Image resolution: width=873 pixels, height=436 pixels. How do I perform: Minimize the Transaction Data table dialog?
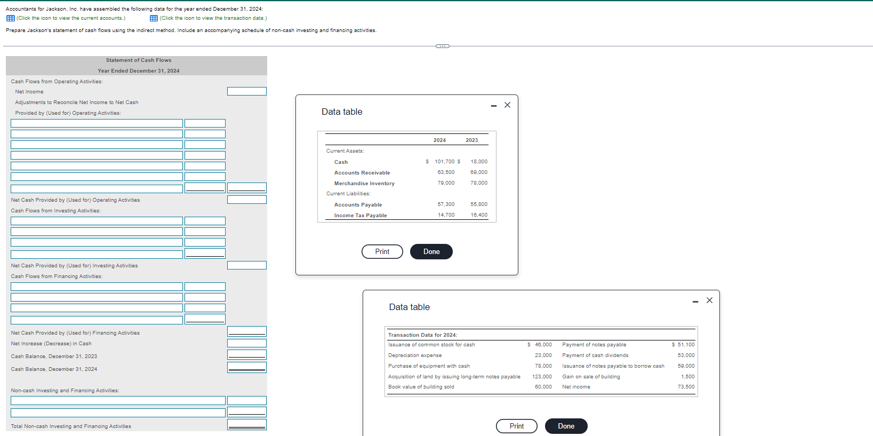click(x=695, y=302)
